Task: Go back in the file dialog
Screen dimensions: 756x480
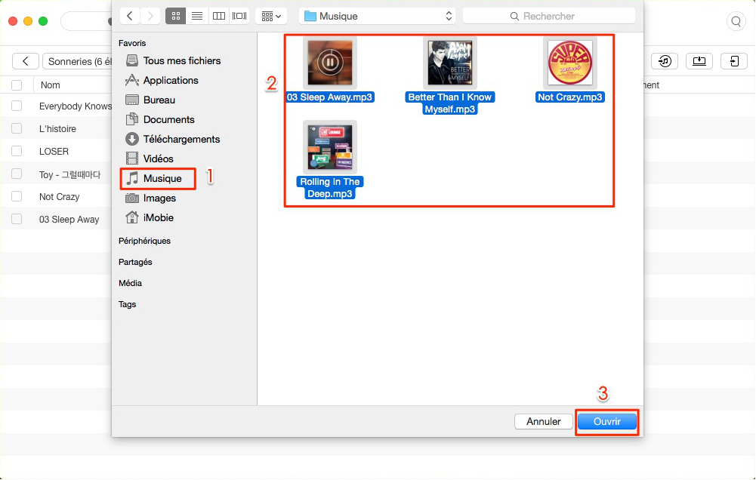Action: click(129, 16)
